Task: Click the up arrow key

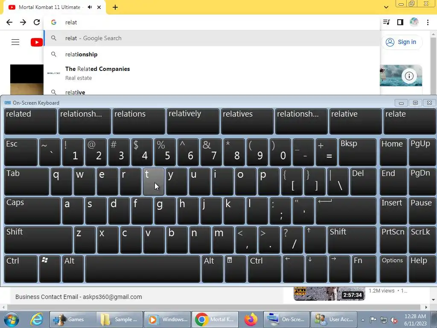Action: click(315, 240)
